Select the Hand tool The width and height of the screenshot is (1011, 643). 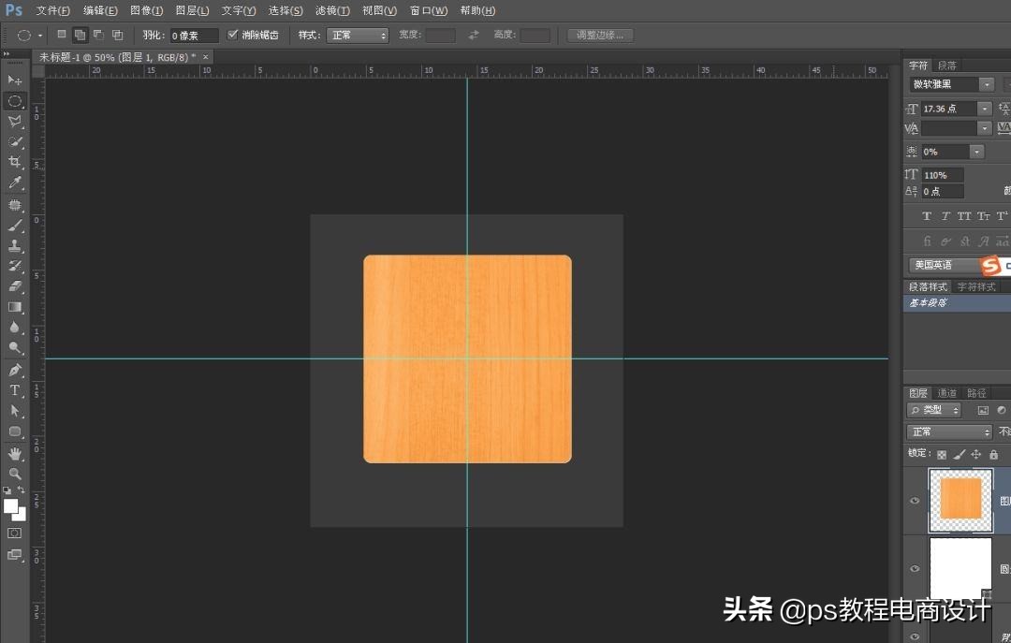[x=15, y=453]
